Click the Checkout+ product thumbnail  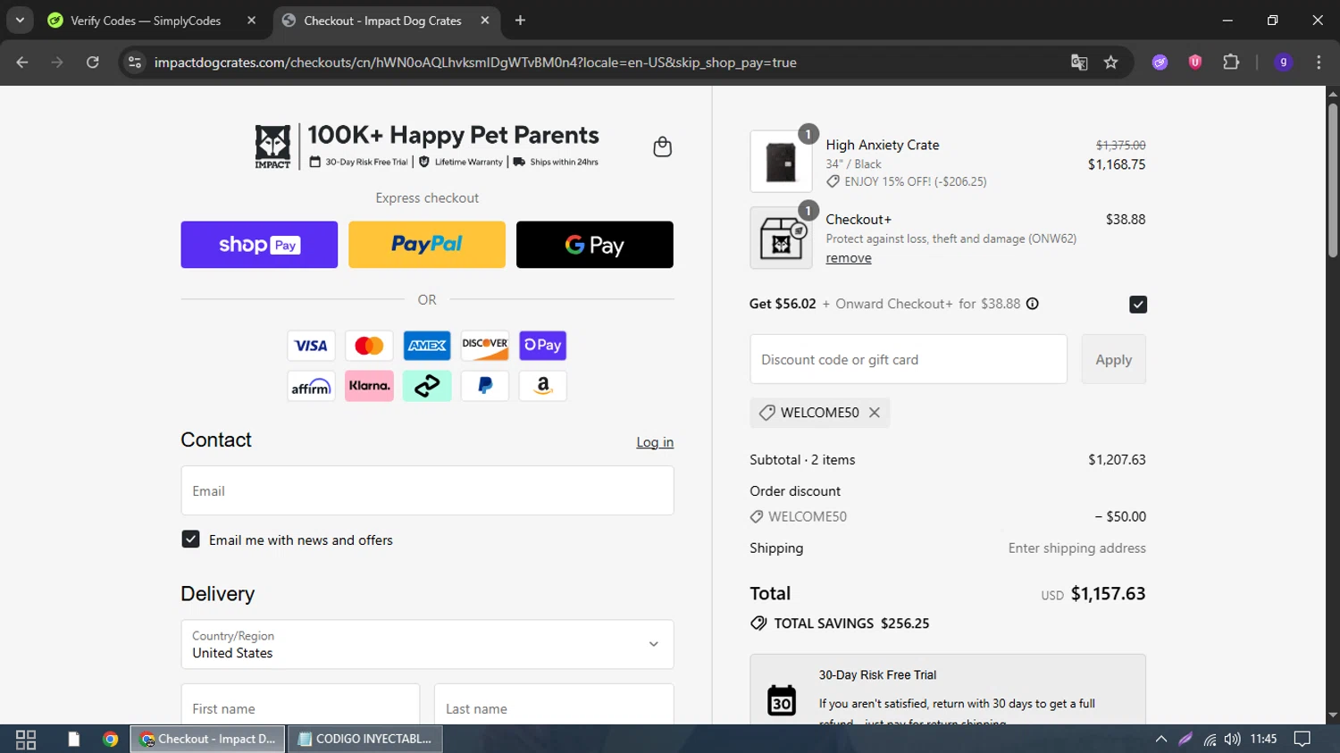pyautogui.click(x=781, y=238)
